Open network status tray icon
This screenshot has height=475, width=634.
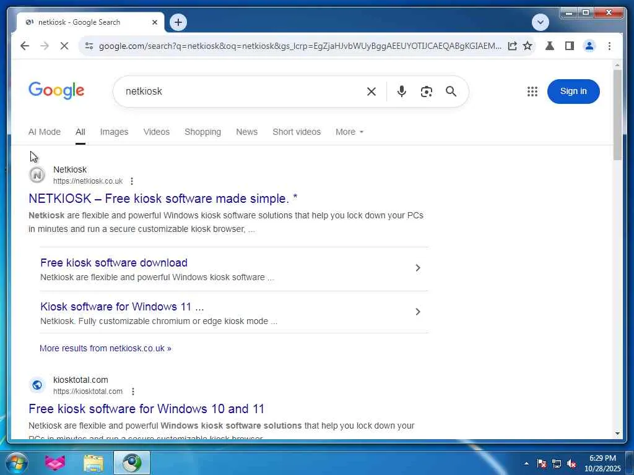[x=557, y=464]
